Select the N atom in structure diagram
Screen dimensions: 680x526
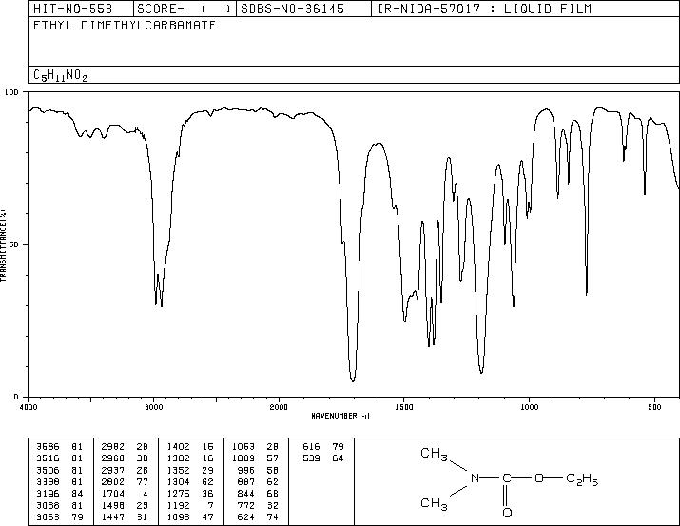[x=475, y=478]
